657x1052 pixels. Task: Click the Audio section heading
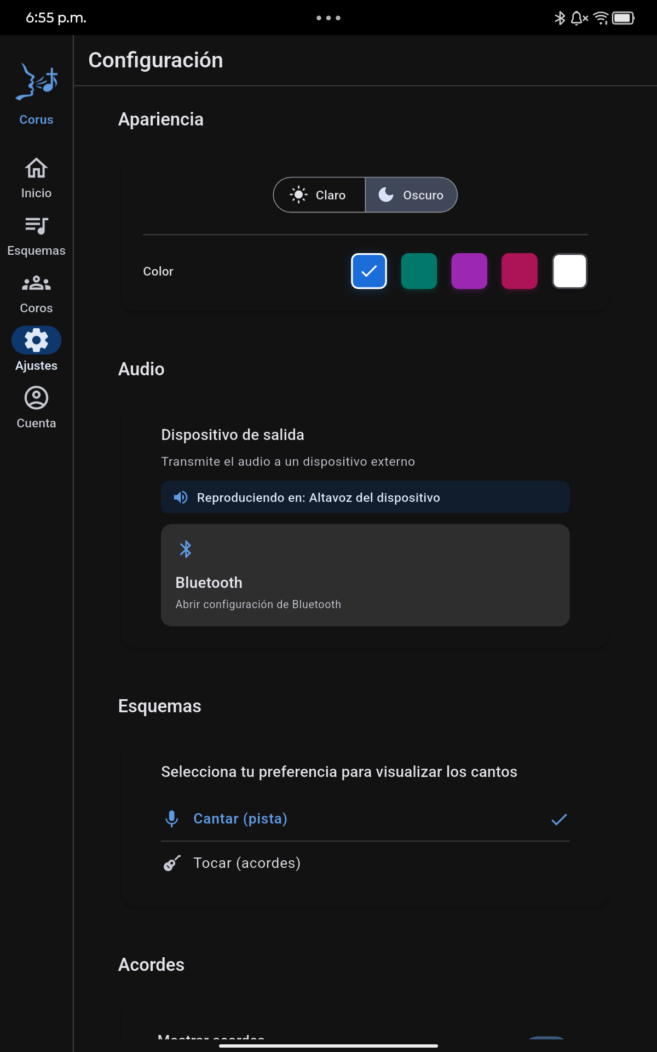(141, 369)
